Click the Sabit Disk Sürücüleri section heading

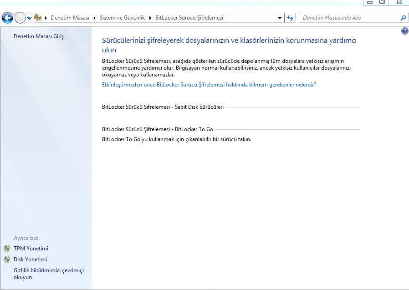(163, 107)
